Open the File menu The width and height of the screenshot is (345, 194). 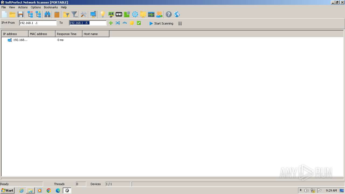click(x=4, y=7)
